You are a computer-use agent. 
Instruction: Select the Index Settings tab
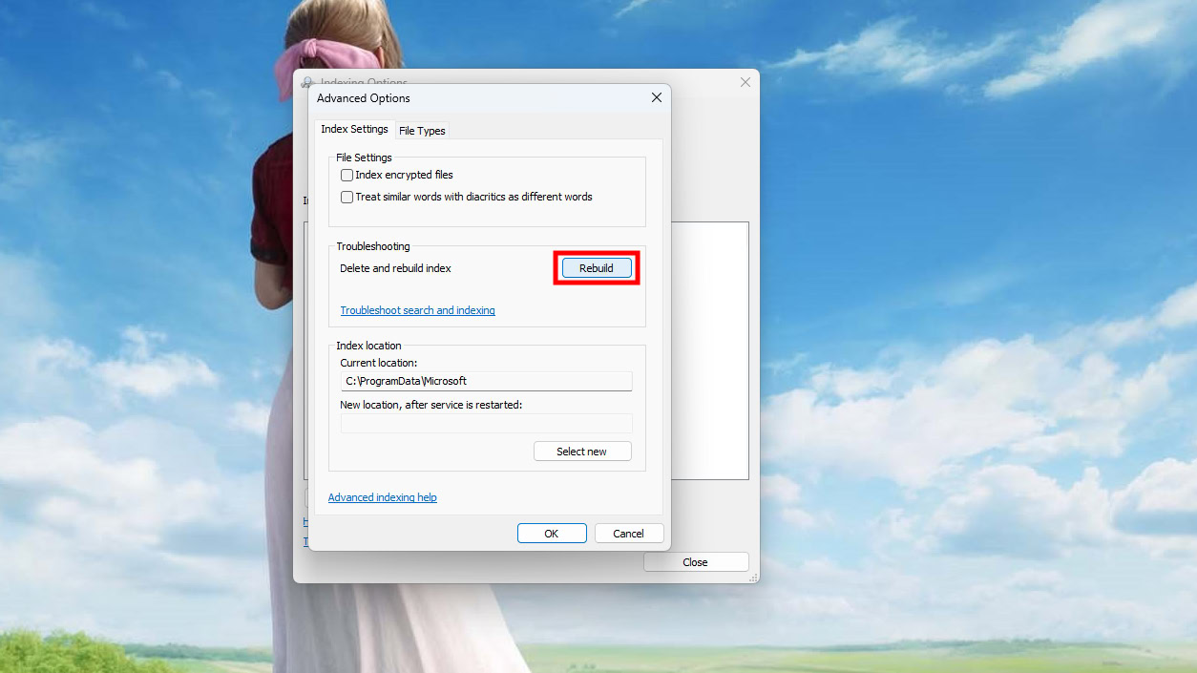[x=354, y=129]
